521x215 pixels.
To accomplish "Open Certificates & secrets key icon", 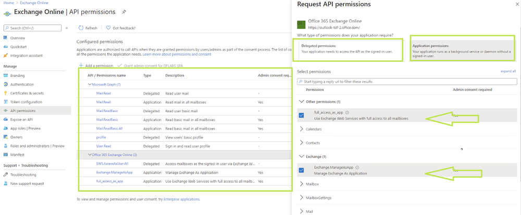I will (x=5, y=93).
